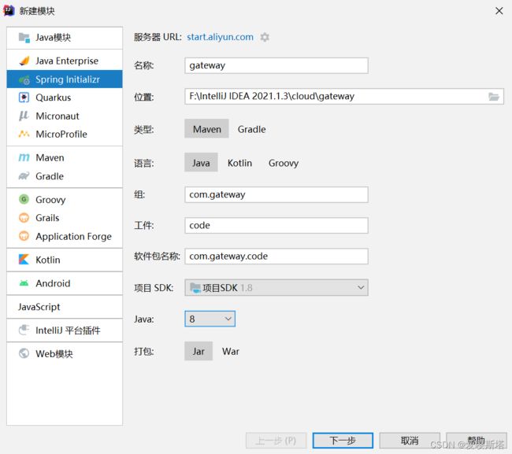Click the Kotlin K icon in sidebar
Screen dimensions: 512x454
[24, 260]
